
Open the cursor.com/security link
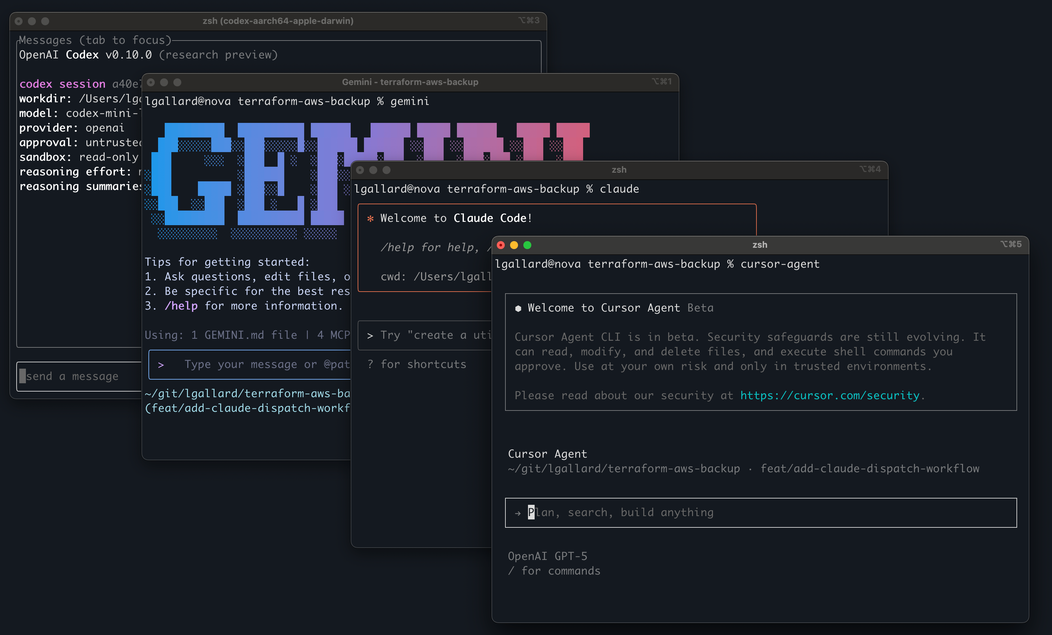pyautogui.click(x=830, y=396)
